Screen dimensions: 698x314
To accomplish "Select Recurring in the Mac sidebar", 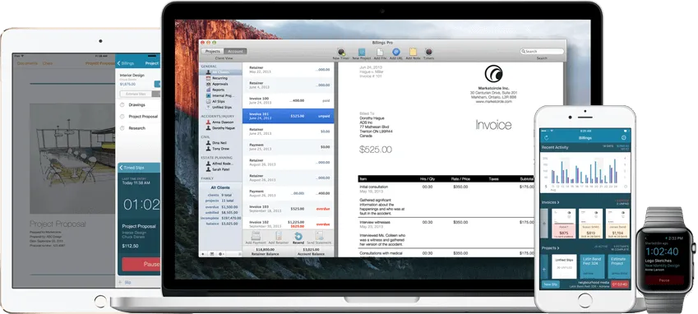I will coord(220,78).
